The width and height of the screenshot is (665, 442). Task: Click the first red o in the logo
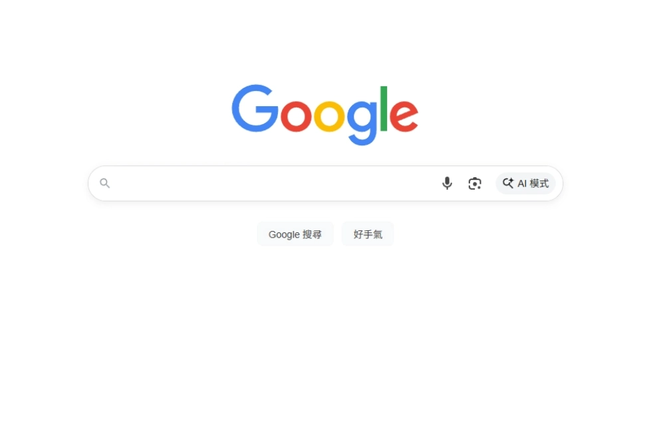[x=296, y=116]
